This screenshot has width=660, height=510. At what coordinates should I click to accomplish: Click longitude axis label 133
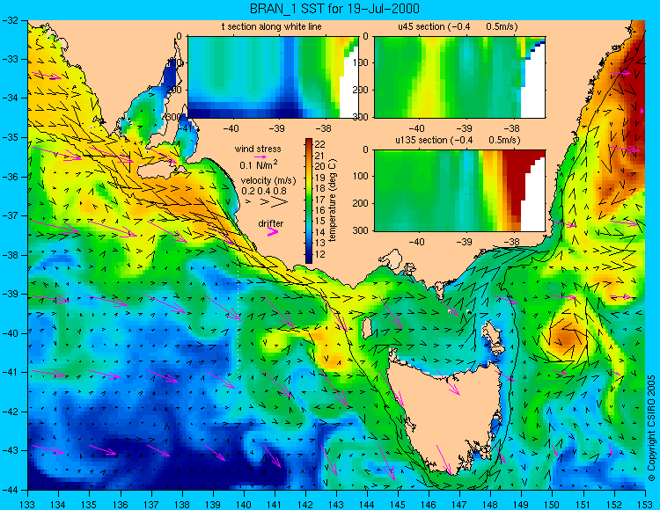27,504
